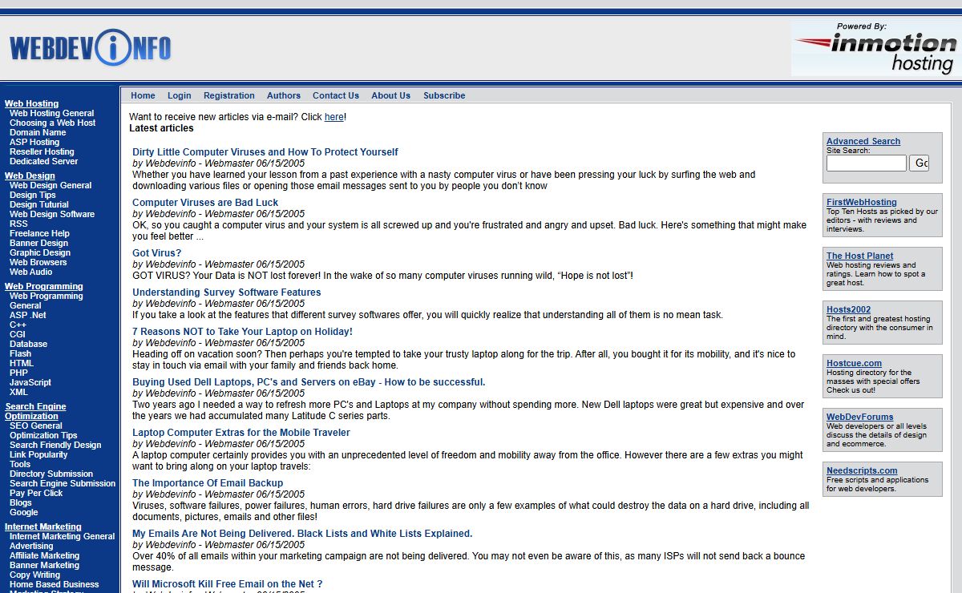Select Choosing a Web Host
The height and width of the screenshot is (593, 962).
click(53, 123)
